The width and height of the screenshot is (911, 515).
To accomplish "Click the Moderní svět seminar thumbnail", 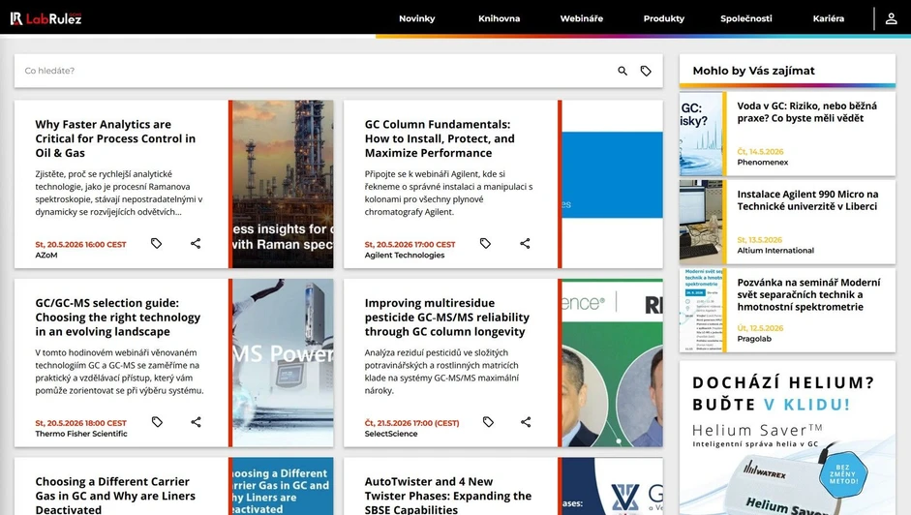I will pyautogui.click(x=701, y=311).
